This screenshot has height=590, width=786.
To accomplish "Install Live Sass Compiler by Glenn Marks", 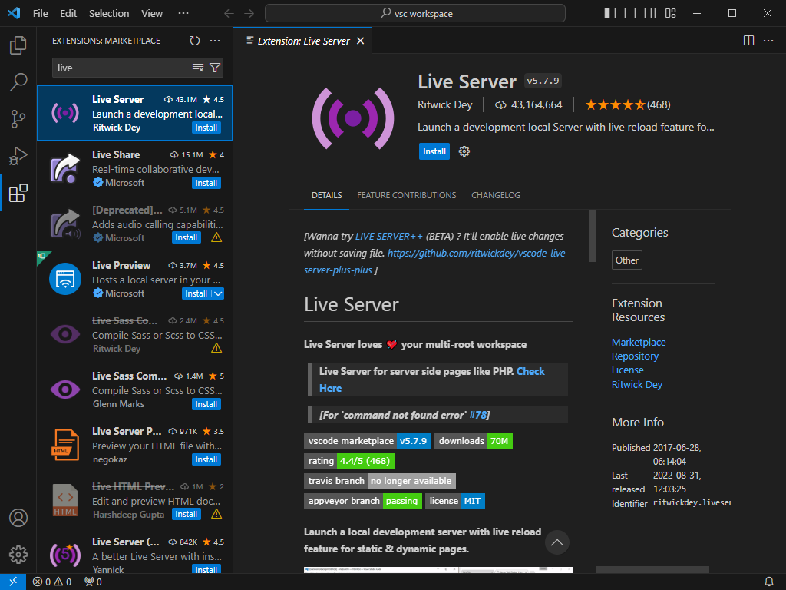I will click(x=206, y=404).
